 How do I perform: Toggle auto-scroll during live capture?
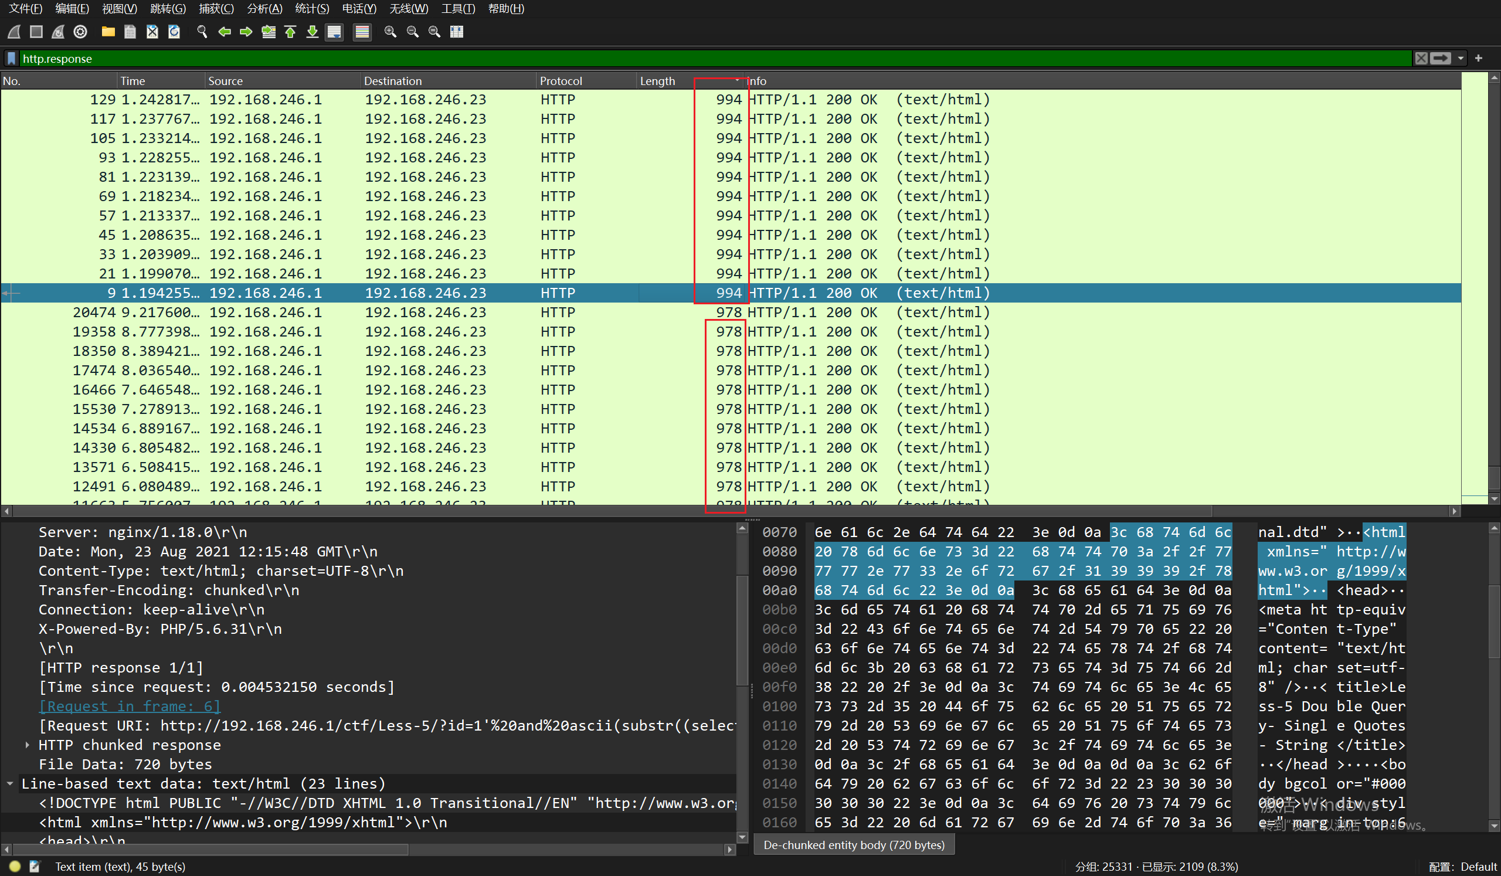point(335,32)
